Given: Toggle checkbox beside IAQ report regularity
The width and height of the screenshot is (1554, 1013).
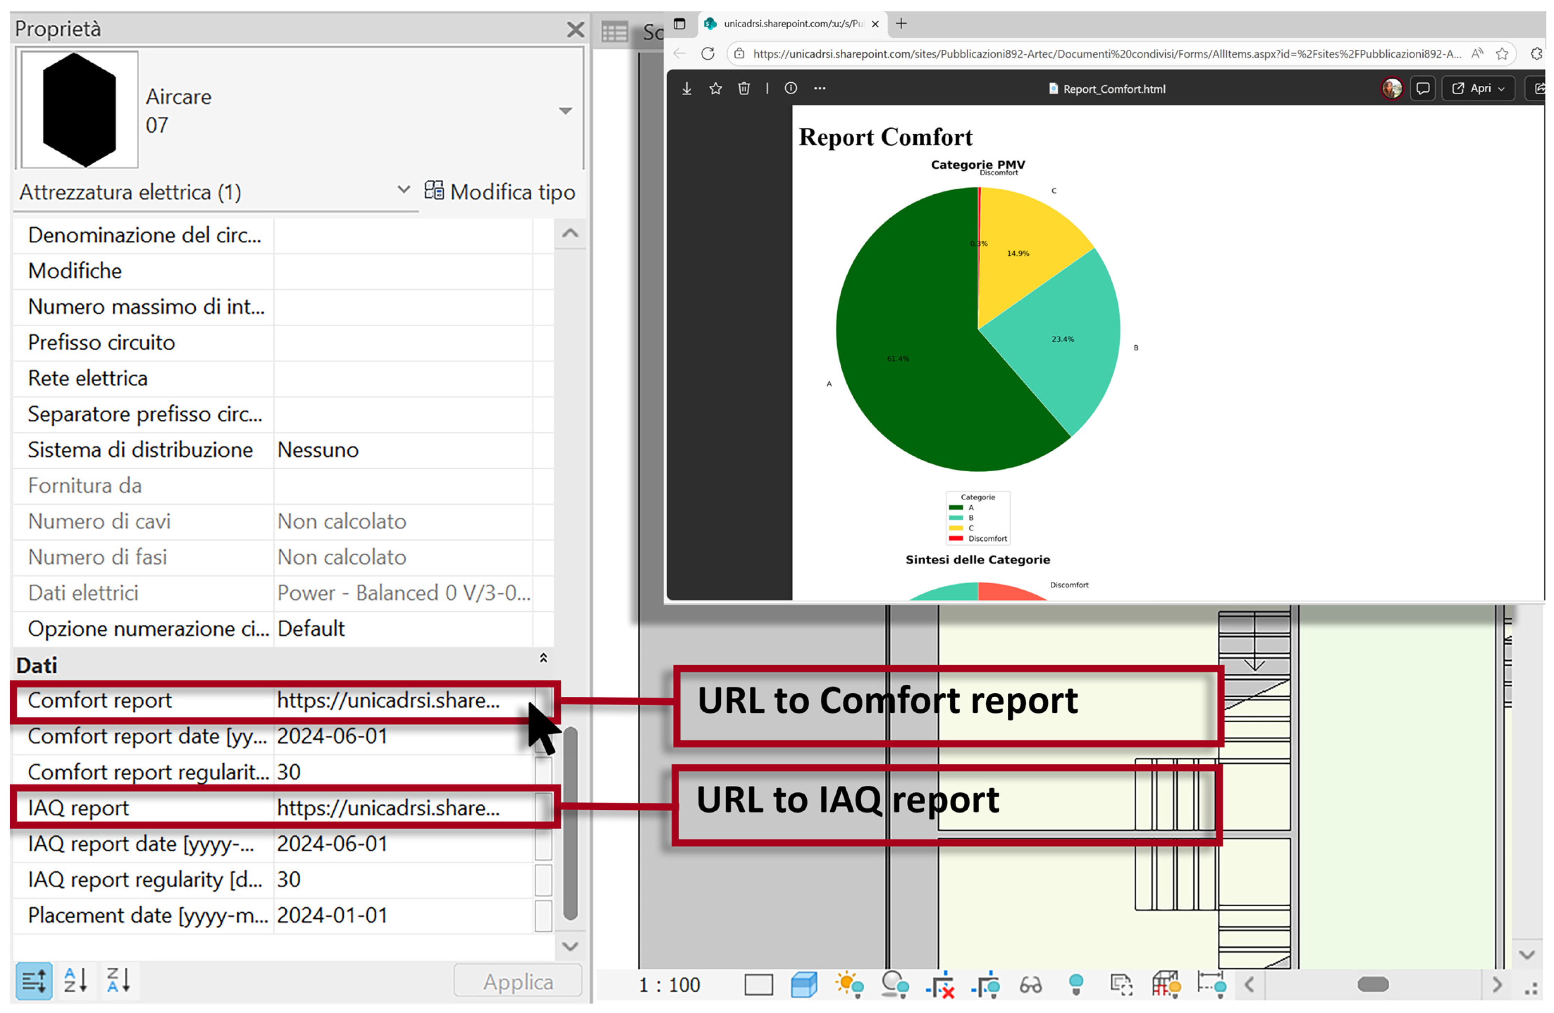Looking at the screenshot, I should (543, 879).
